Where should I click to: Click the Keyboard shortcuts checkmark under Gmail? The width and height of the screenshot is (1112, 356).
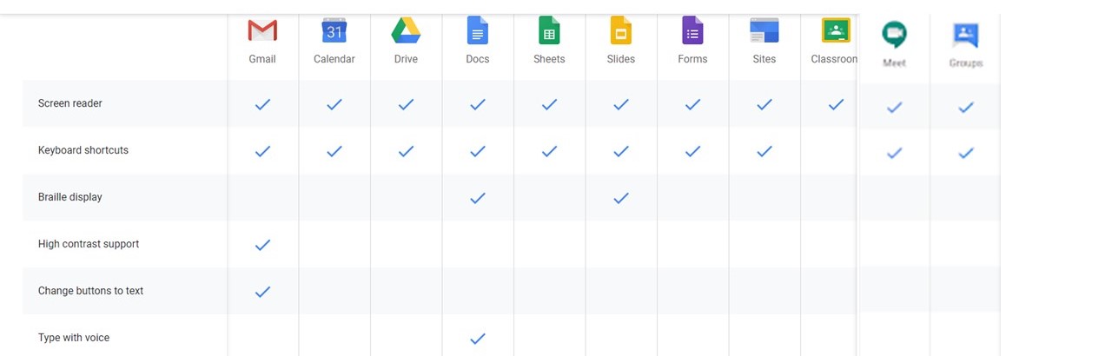tap(262, 151)
